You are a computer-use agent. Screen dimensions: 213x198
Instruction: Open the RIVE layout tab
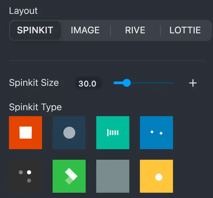point(135,30)
